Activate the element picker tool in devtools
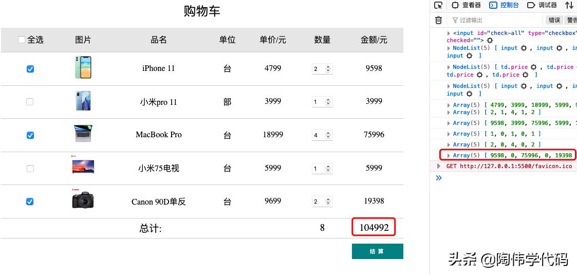The width and height of the screenshot is (577, 275). (438, 5)
